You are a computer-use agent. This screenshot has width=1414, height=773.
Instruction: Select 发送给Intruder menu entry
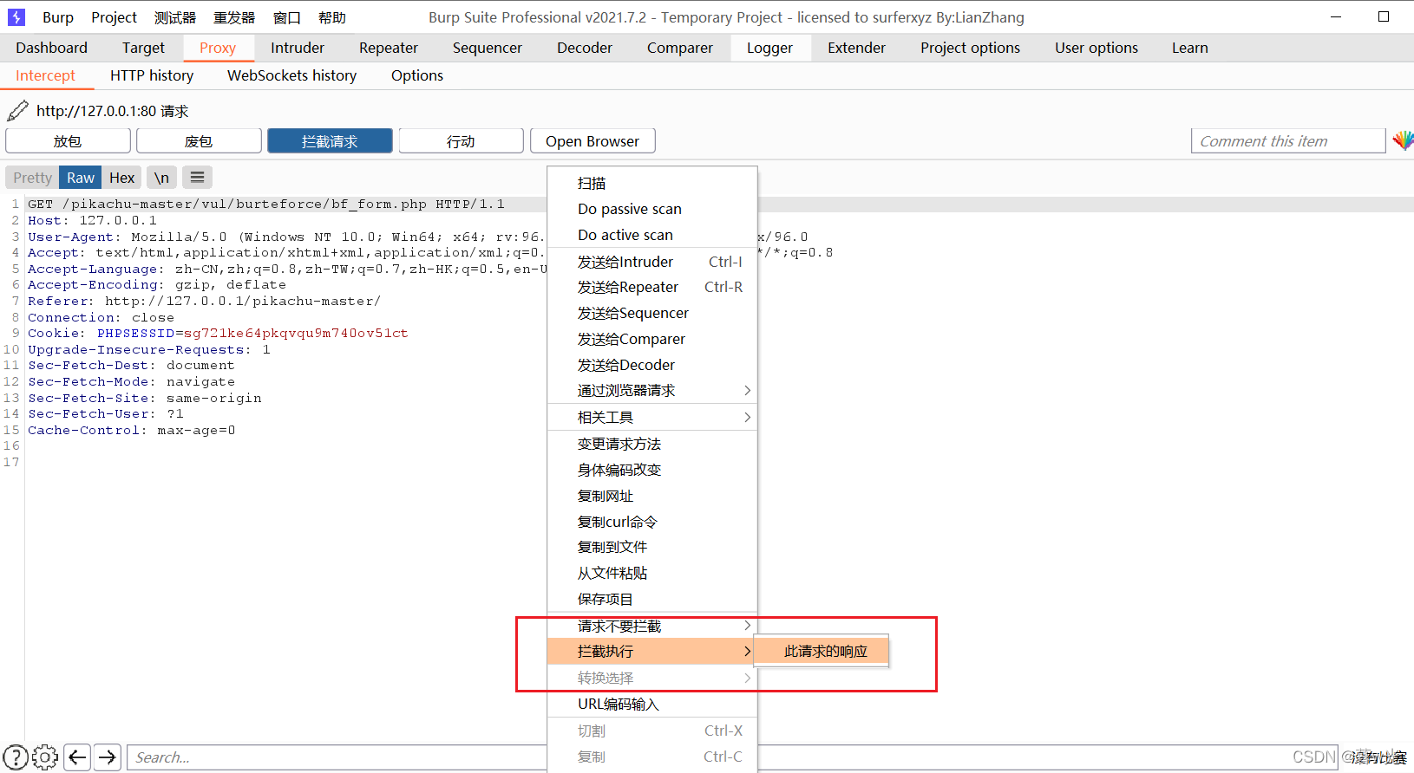point(652,262)
